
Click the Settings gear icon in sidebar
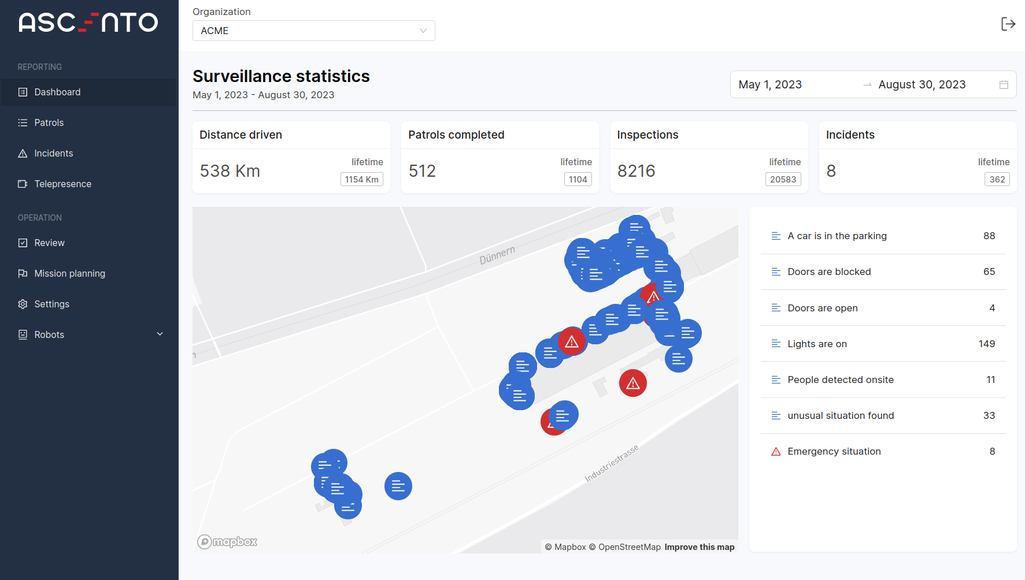23,304
